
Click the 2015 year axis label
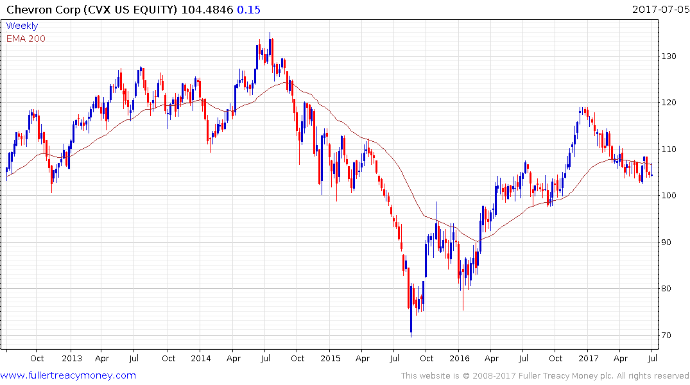(331, 358)
